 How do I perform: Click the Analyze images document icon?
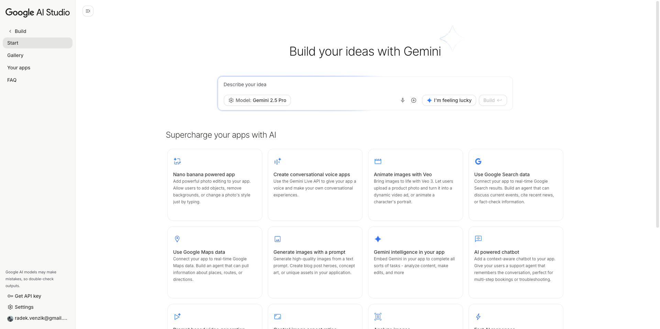pos(378,316)
